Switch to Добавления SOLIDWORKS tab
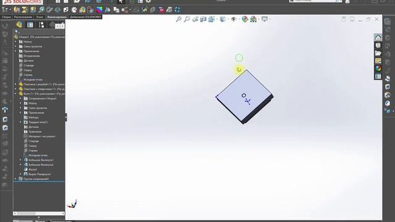 [x=85, y=17]
